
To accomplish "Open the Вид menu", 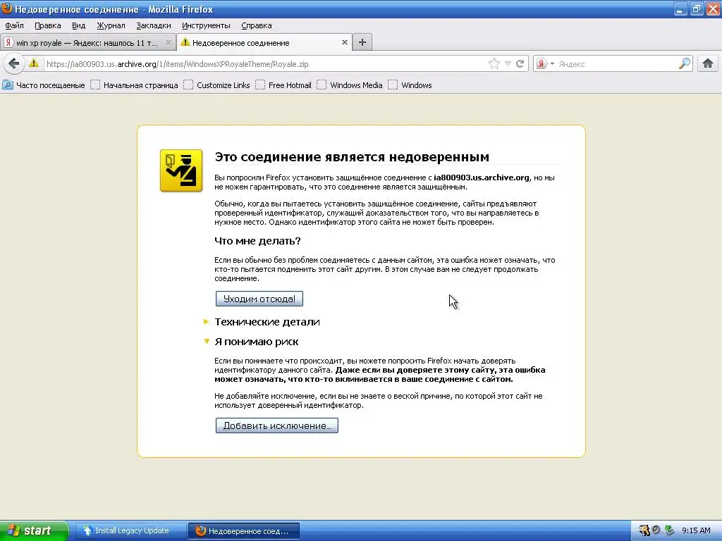I will coord(79,25).
